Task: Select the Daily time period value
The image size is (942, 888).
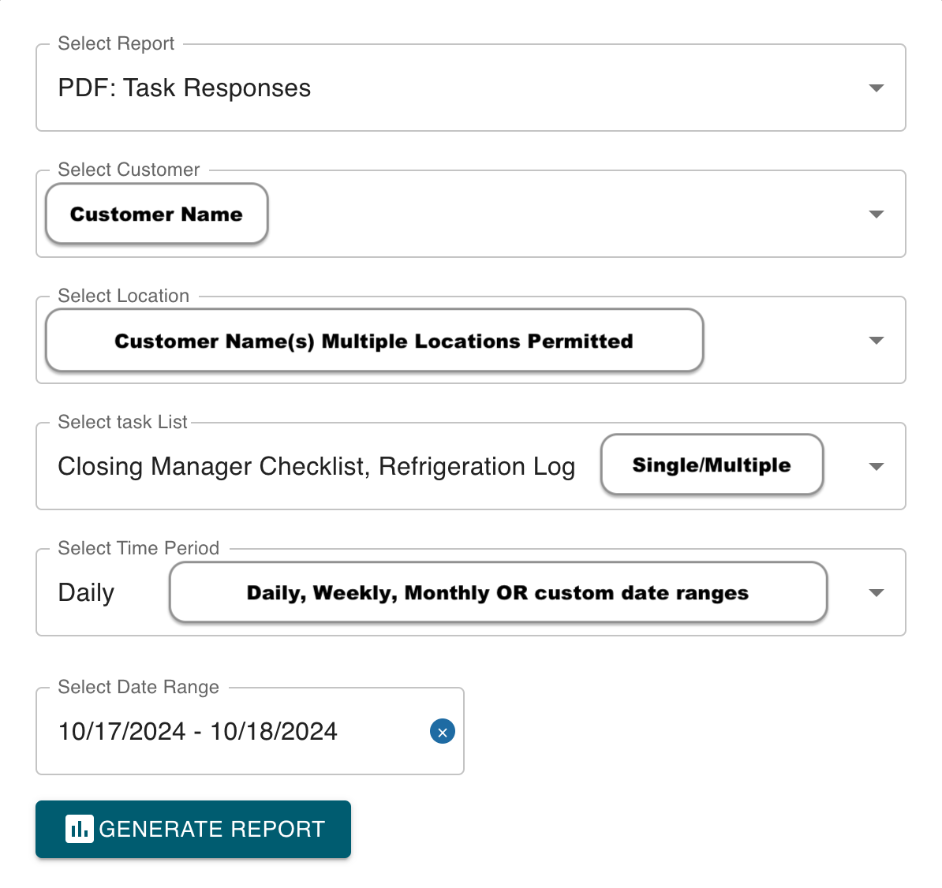Action: coord(86,592)
